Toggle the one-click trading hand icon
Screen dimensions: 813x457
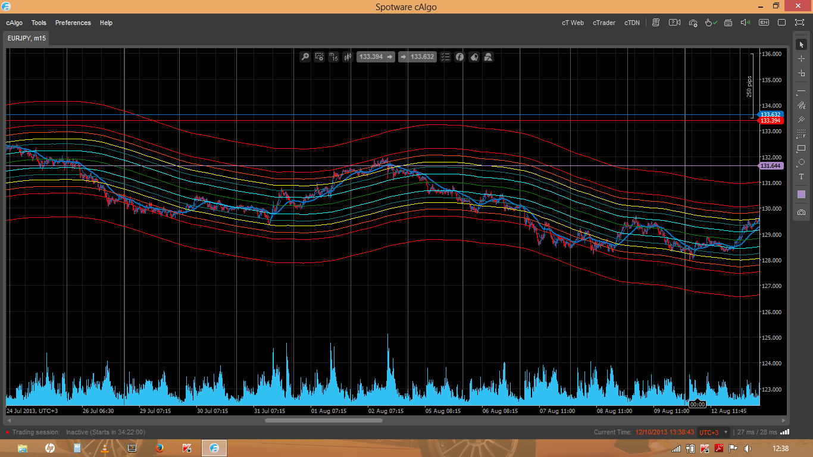[711, 23]
